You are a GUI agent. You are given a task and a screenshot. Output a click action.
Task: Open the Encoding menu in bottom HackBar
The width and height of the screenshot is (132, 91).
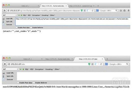(x=49, y=69)
